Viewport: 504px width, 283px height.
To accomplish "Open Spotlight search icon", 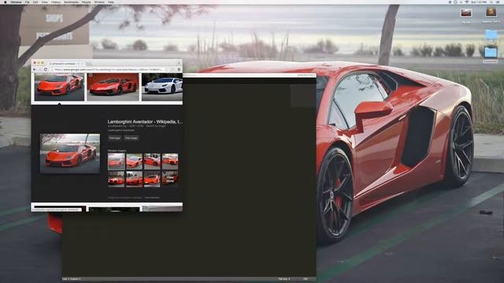I will [491, 2].
